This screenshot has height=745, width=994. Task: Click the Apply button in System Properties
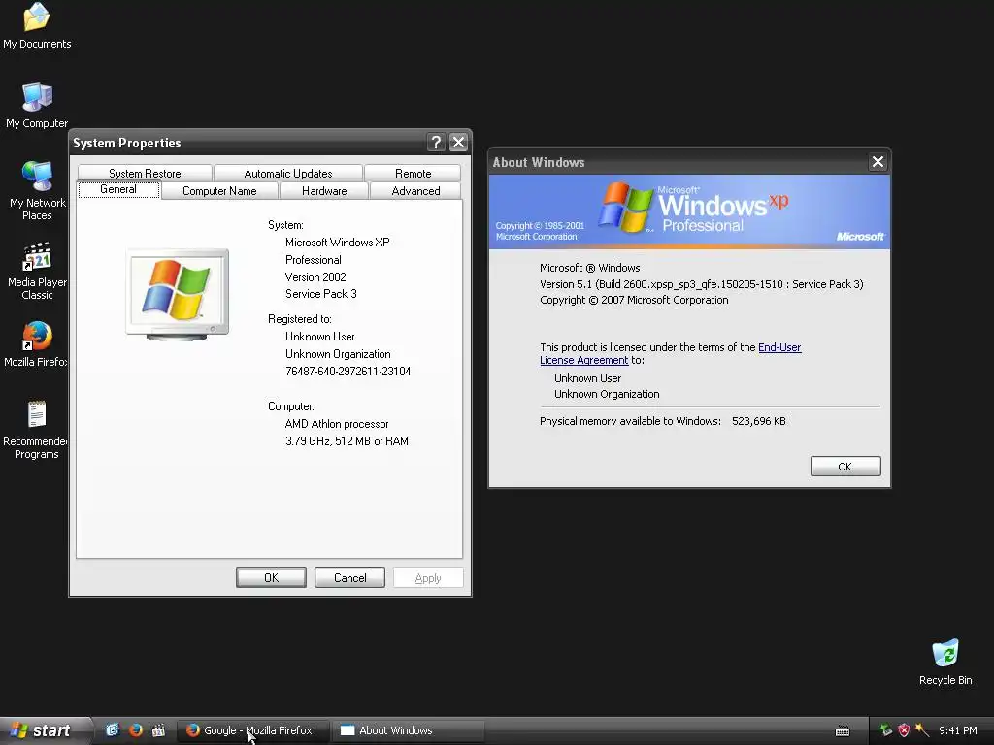pos(428,578)
